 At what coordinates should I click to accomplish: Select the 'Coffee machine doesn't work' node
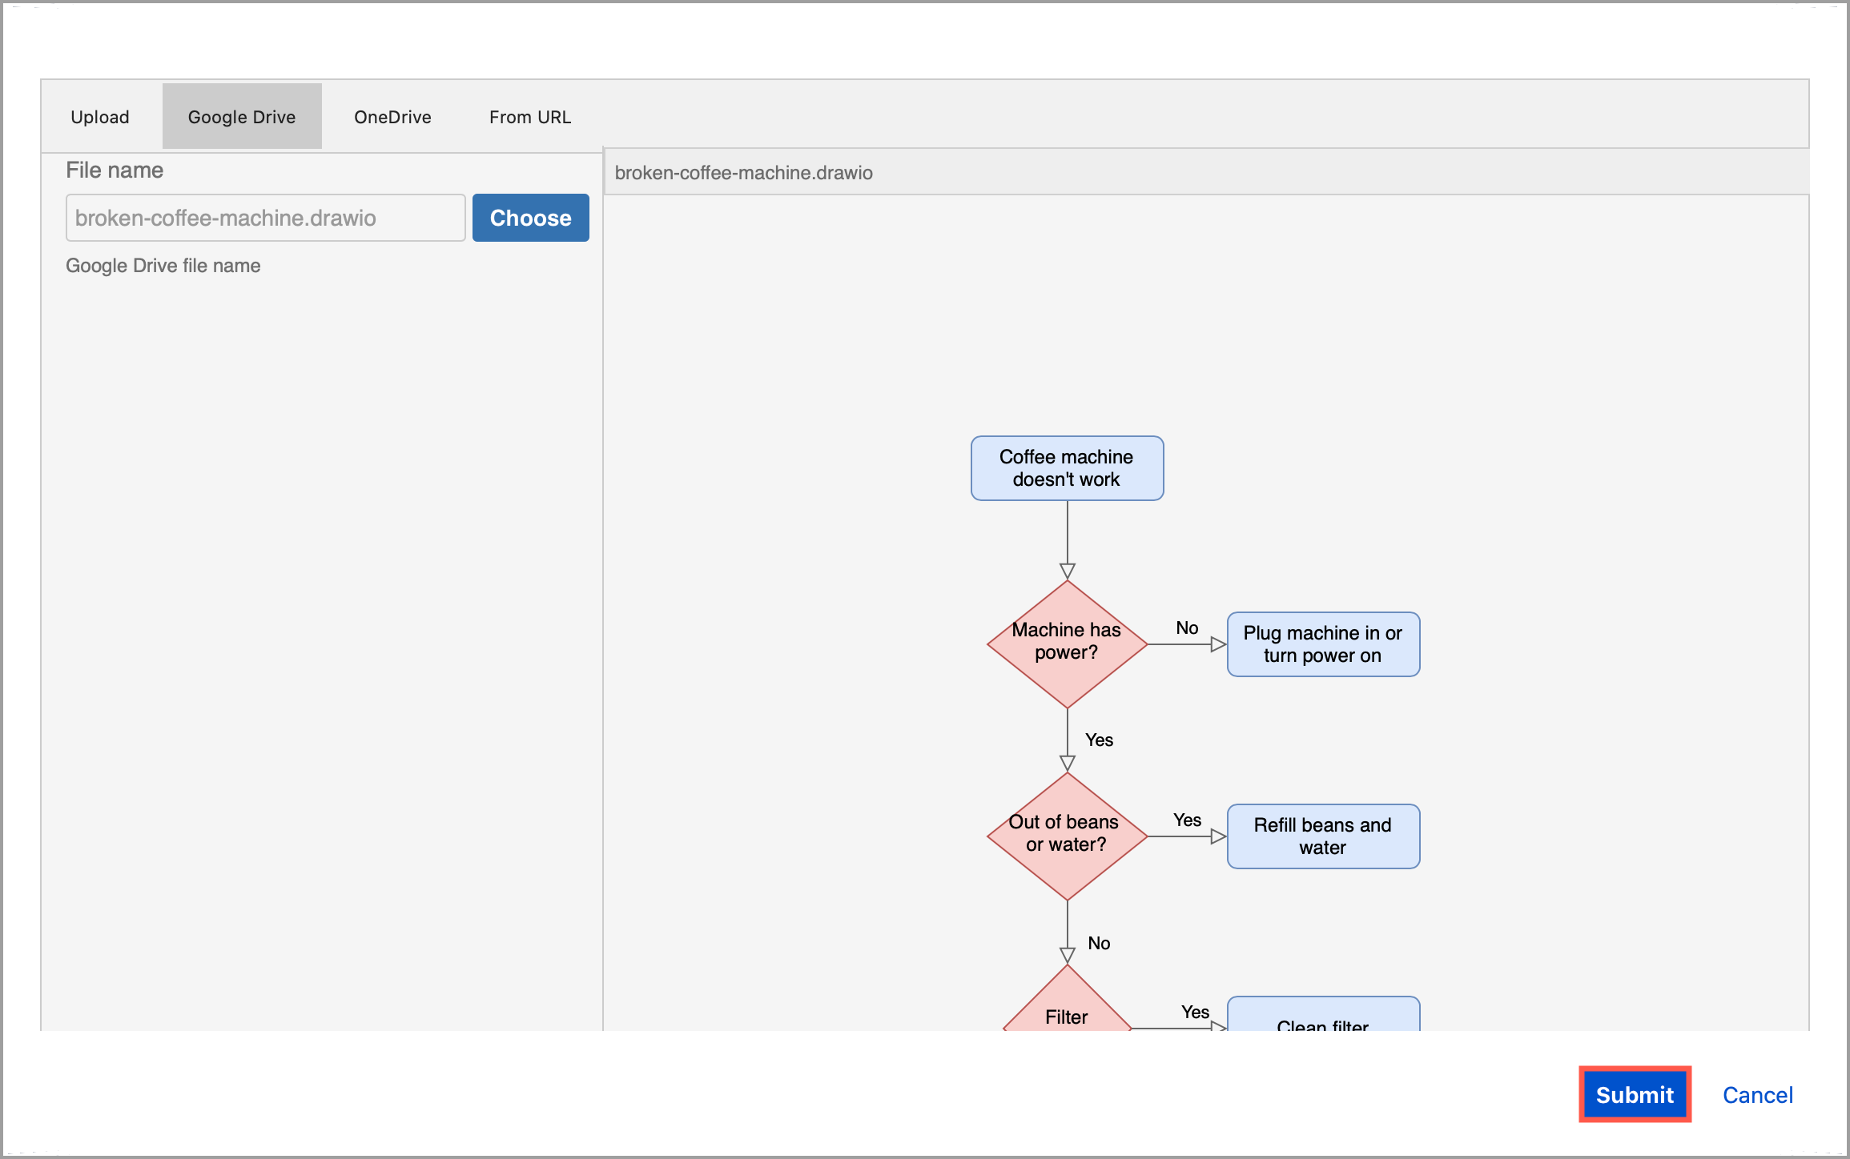(1066, 468)
